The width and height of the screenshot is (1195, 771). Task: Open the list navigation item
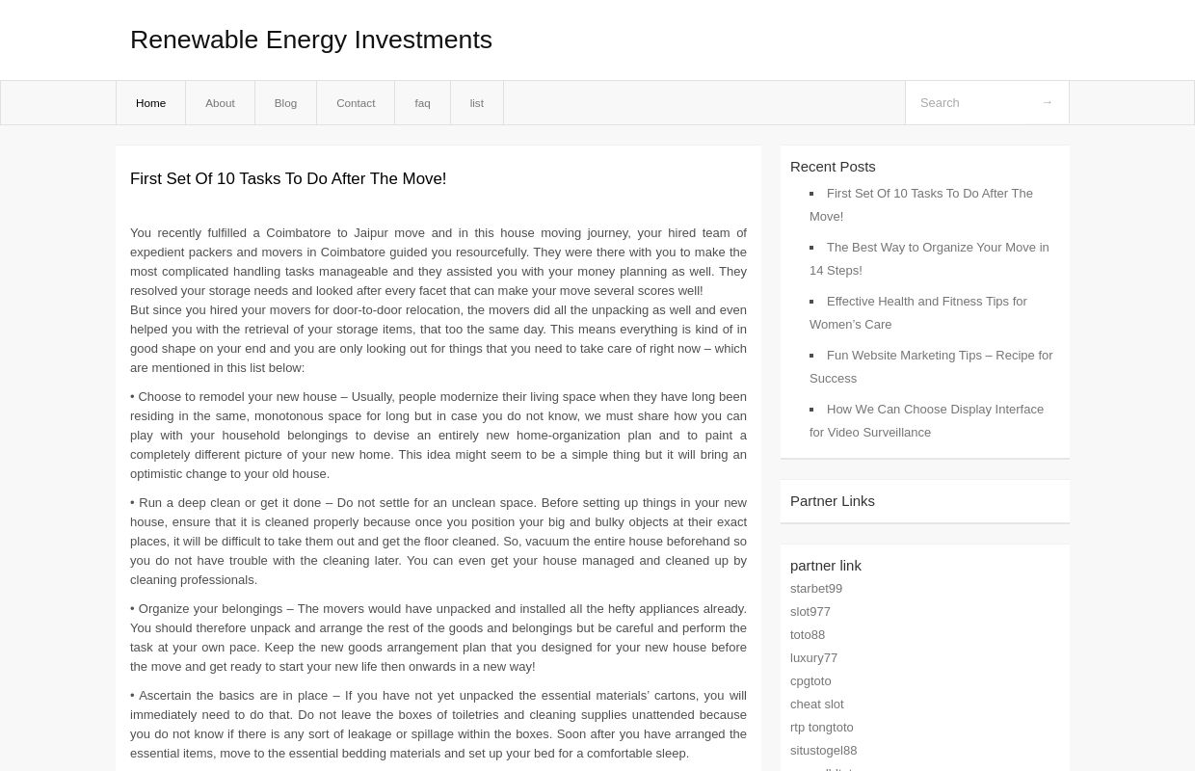tap(476, 102)
